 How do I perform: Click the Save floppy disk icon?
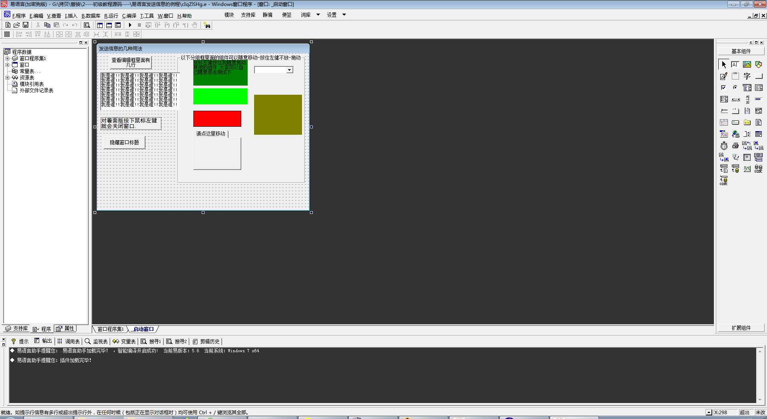coord(26,25)
